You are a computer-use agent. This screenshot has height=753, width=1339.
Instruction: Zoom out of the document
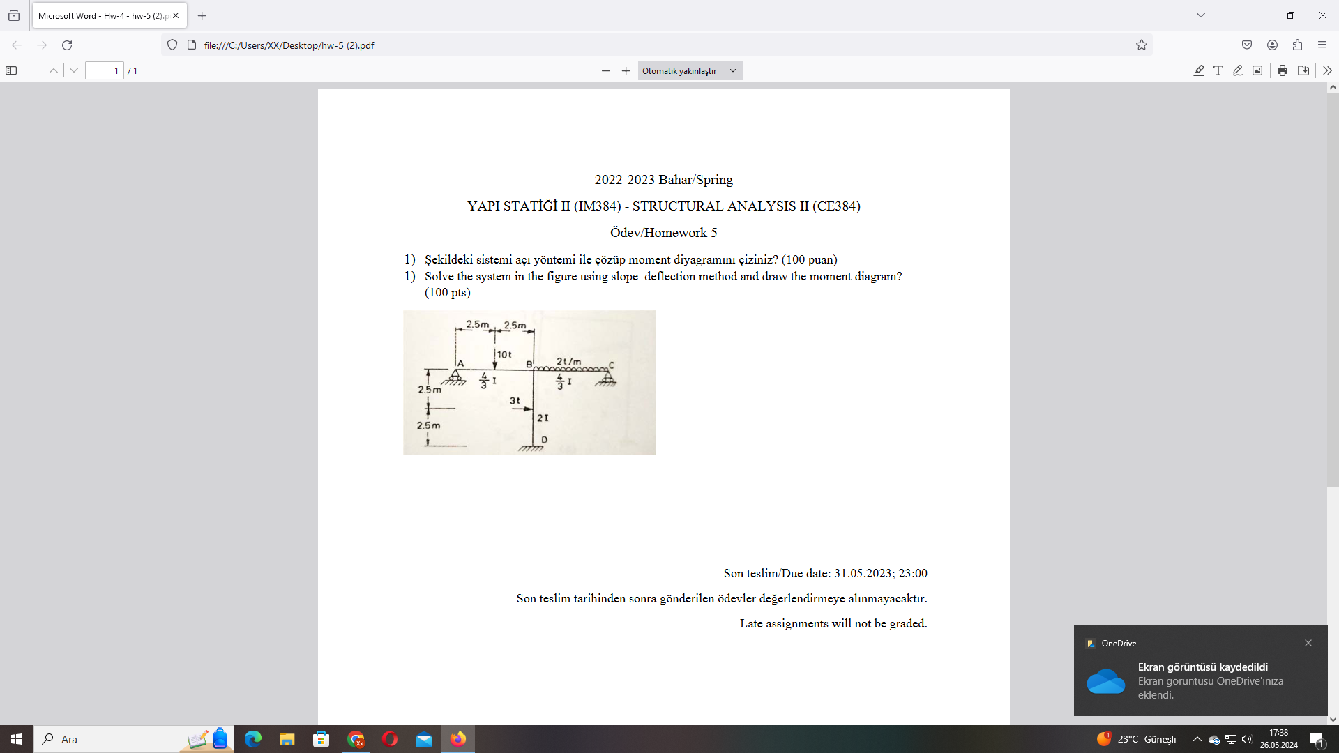pyautogui.click(x=605, y=70)
